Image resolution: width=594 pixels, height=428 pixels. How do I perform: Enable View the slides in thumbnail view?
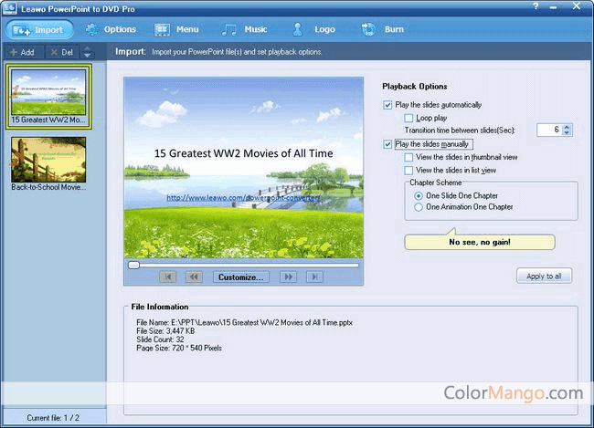(x=408, y=157)
